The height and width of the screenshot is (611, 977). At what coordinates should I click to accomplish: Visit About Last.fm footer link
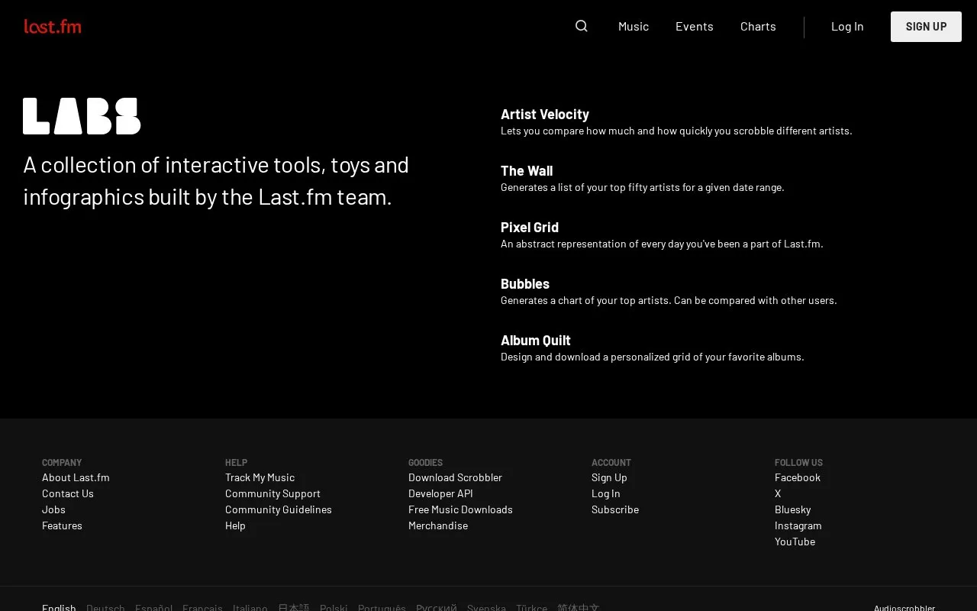[x=76, y=477]
